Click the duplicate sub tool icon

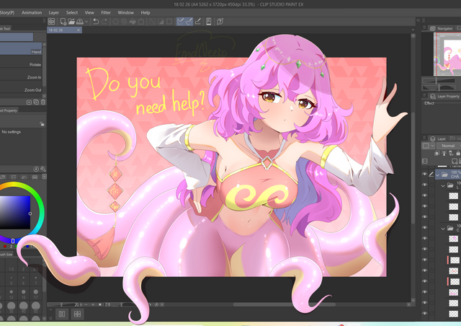point(36,102)
